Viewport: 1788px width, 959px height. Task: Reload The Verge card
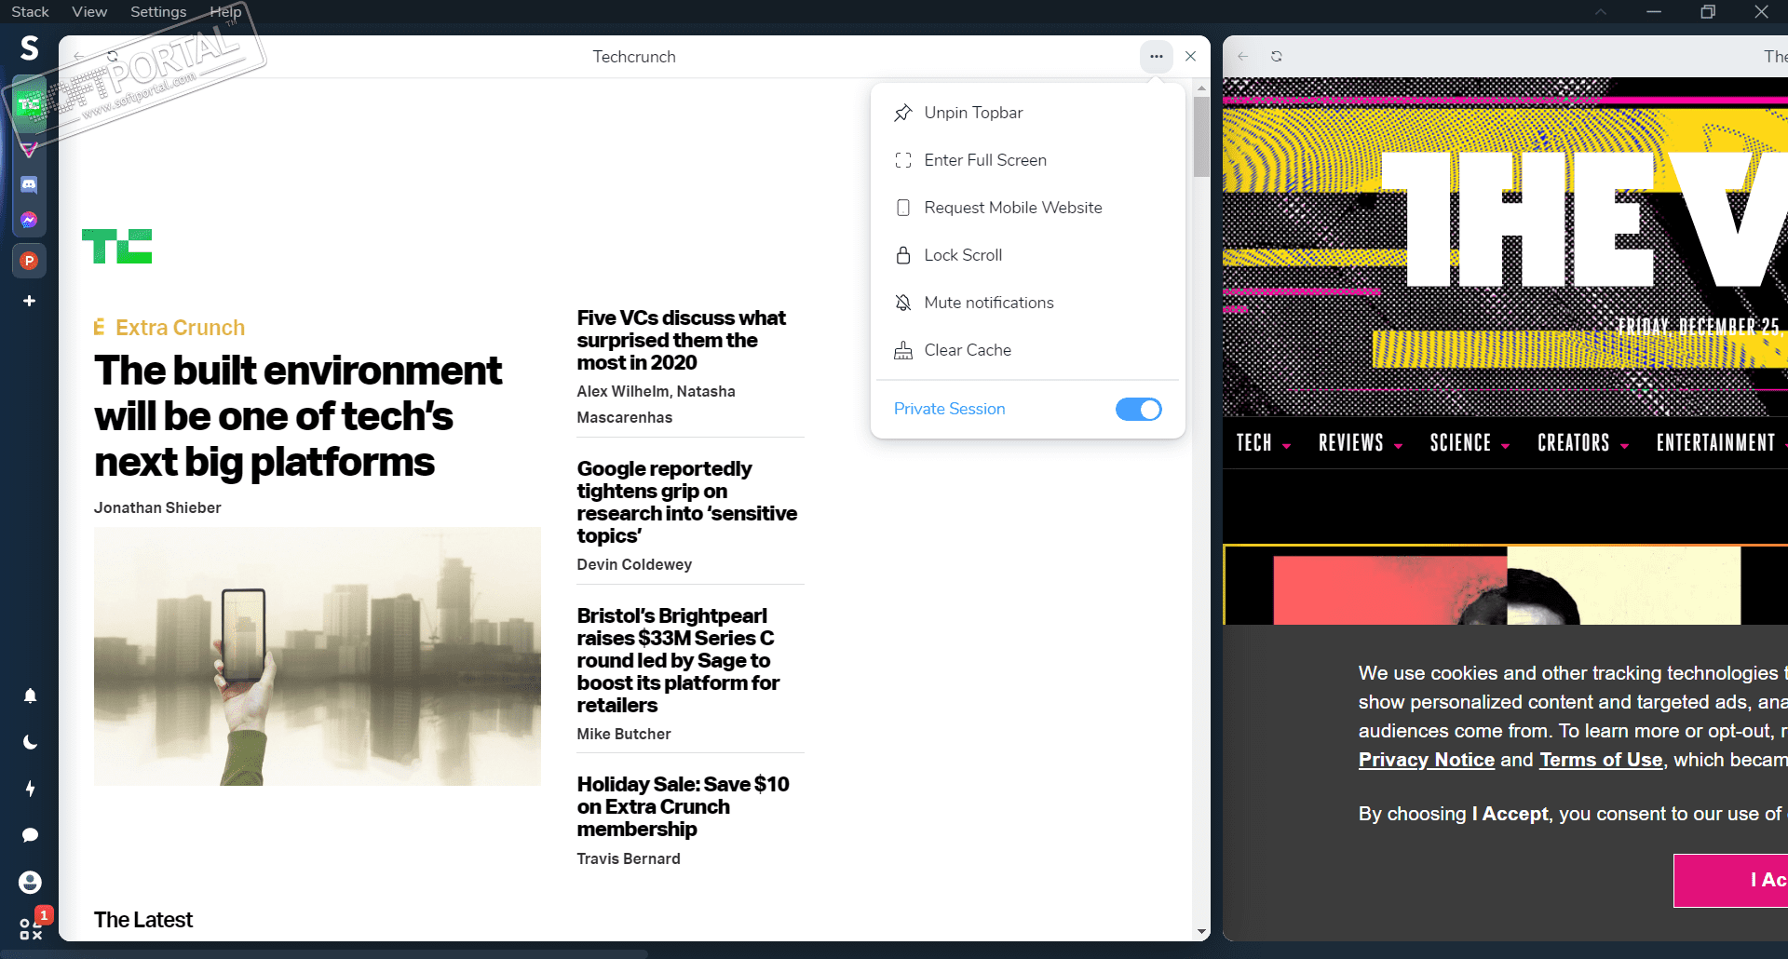pos(1277,57)
